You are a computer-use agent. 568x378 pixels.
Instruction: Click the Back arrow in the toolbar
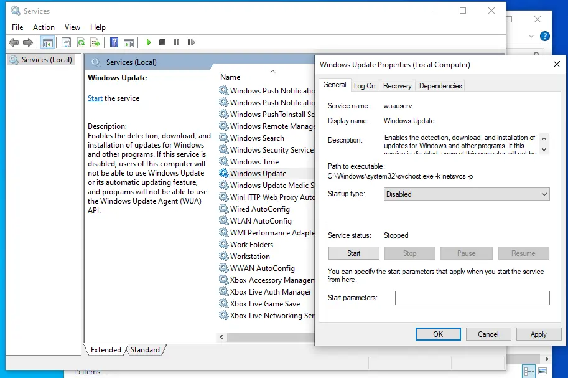[x=14, y=42]
